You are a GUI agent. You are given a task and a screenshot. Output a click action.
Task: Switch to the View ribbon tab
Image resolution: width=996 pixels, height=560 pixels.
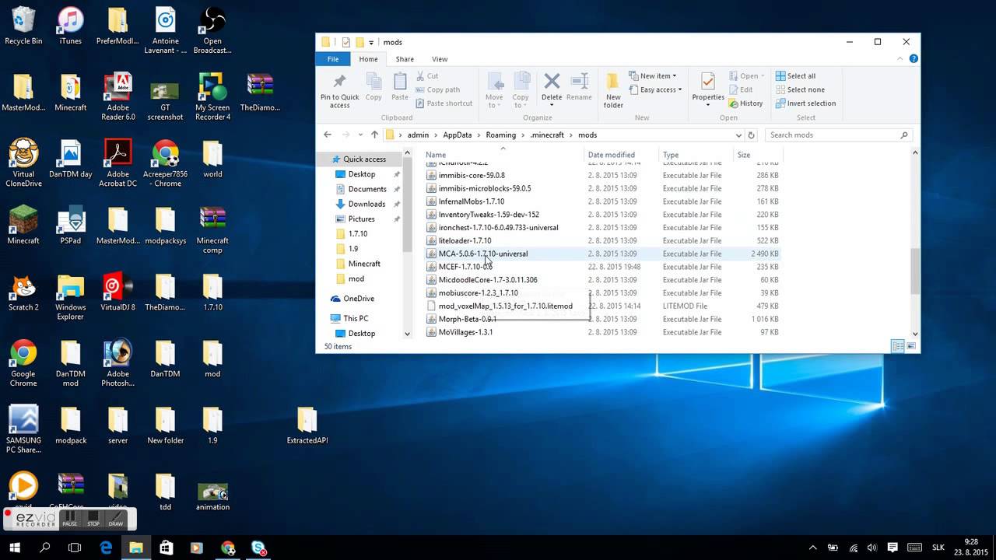point(440,59)
